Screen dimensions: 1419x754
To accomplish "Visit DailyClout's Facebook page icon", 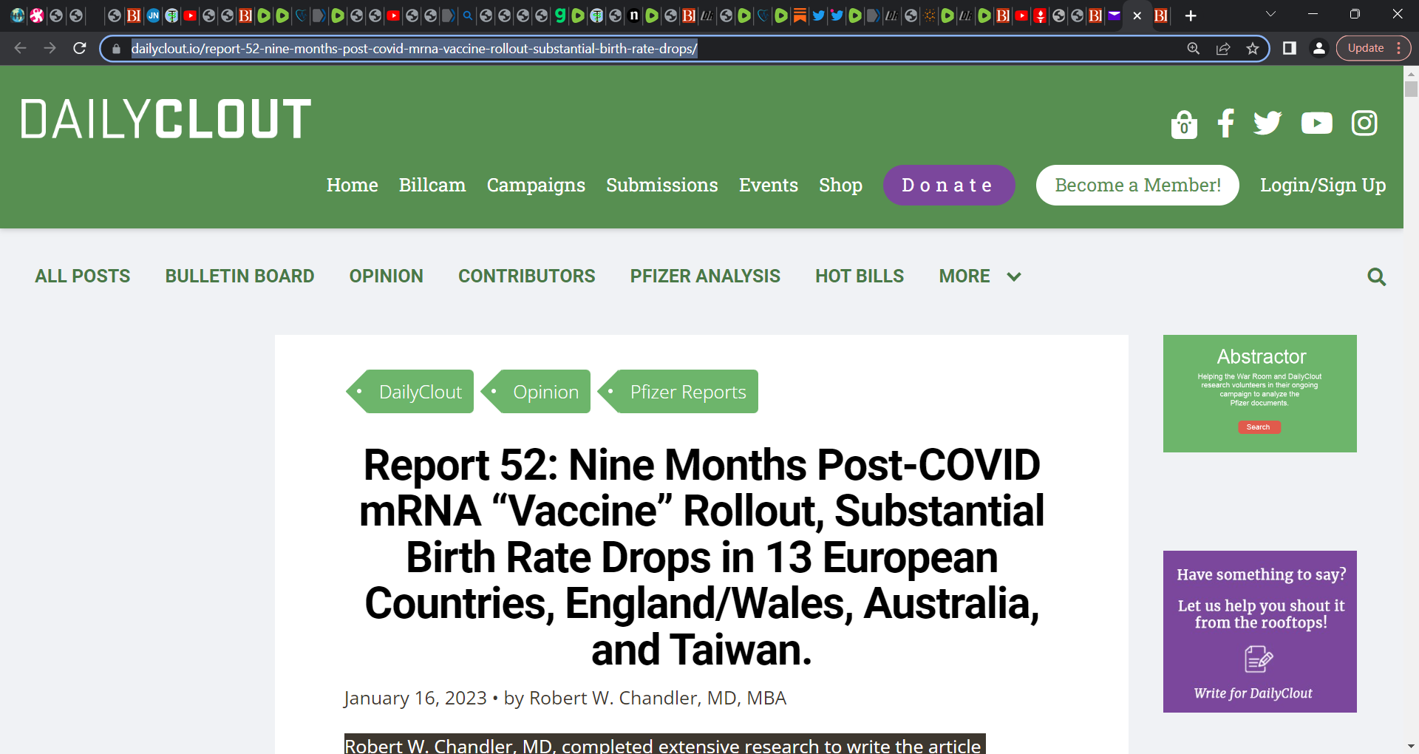I will click(x=1225, y=123).
